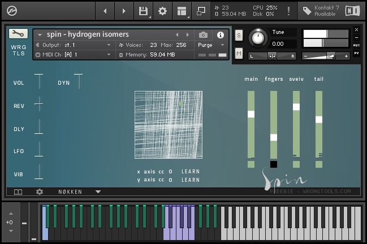The width and height of the screenshot is (367, 244).
Task: Click the DYN control slider
Action: point(79,81)
